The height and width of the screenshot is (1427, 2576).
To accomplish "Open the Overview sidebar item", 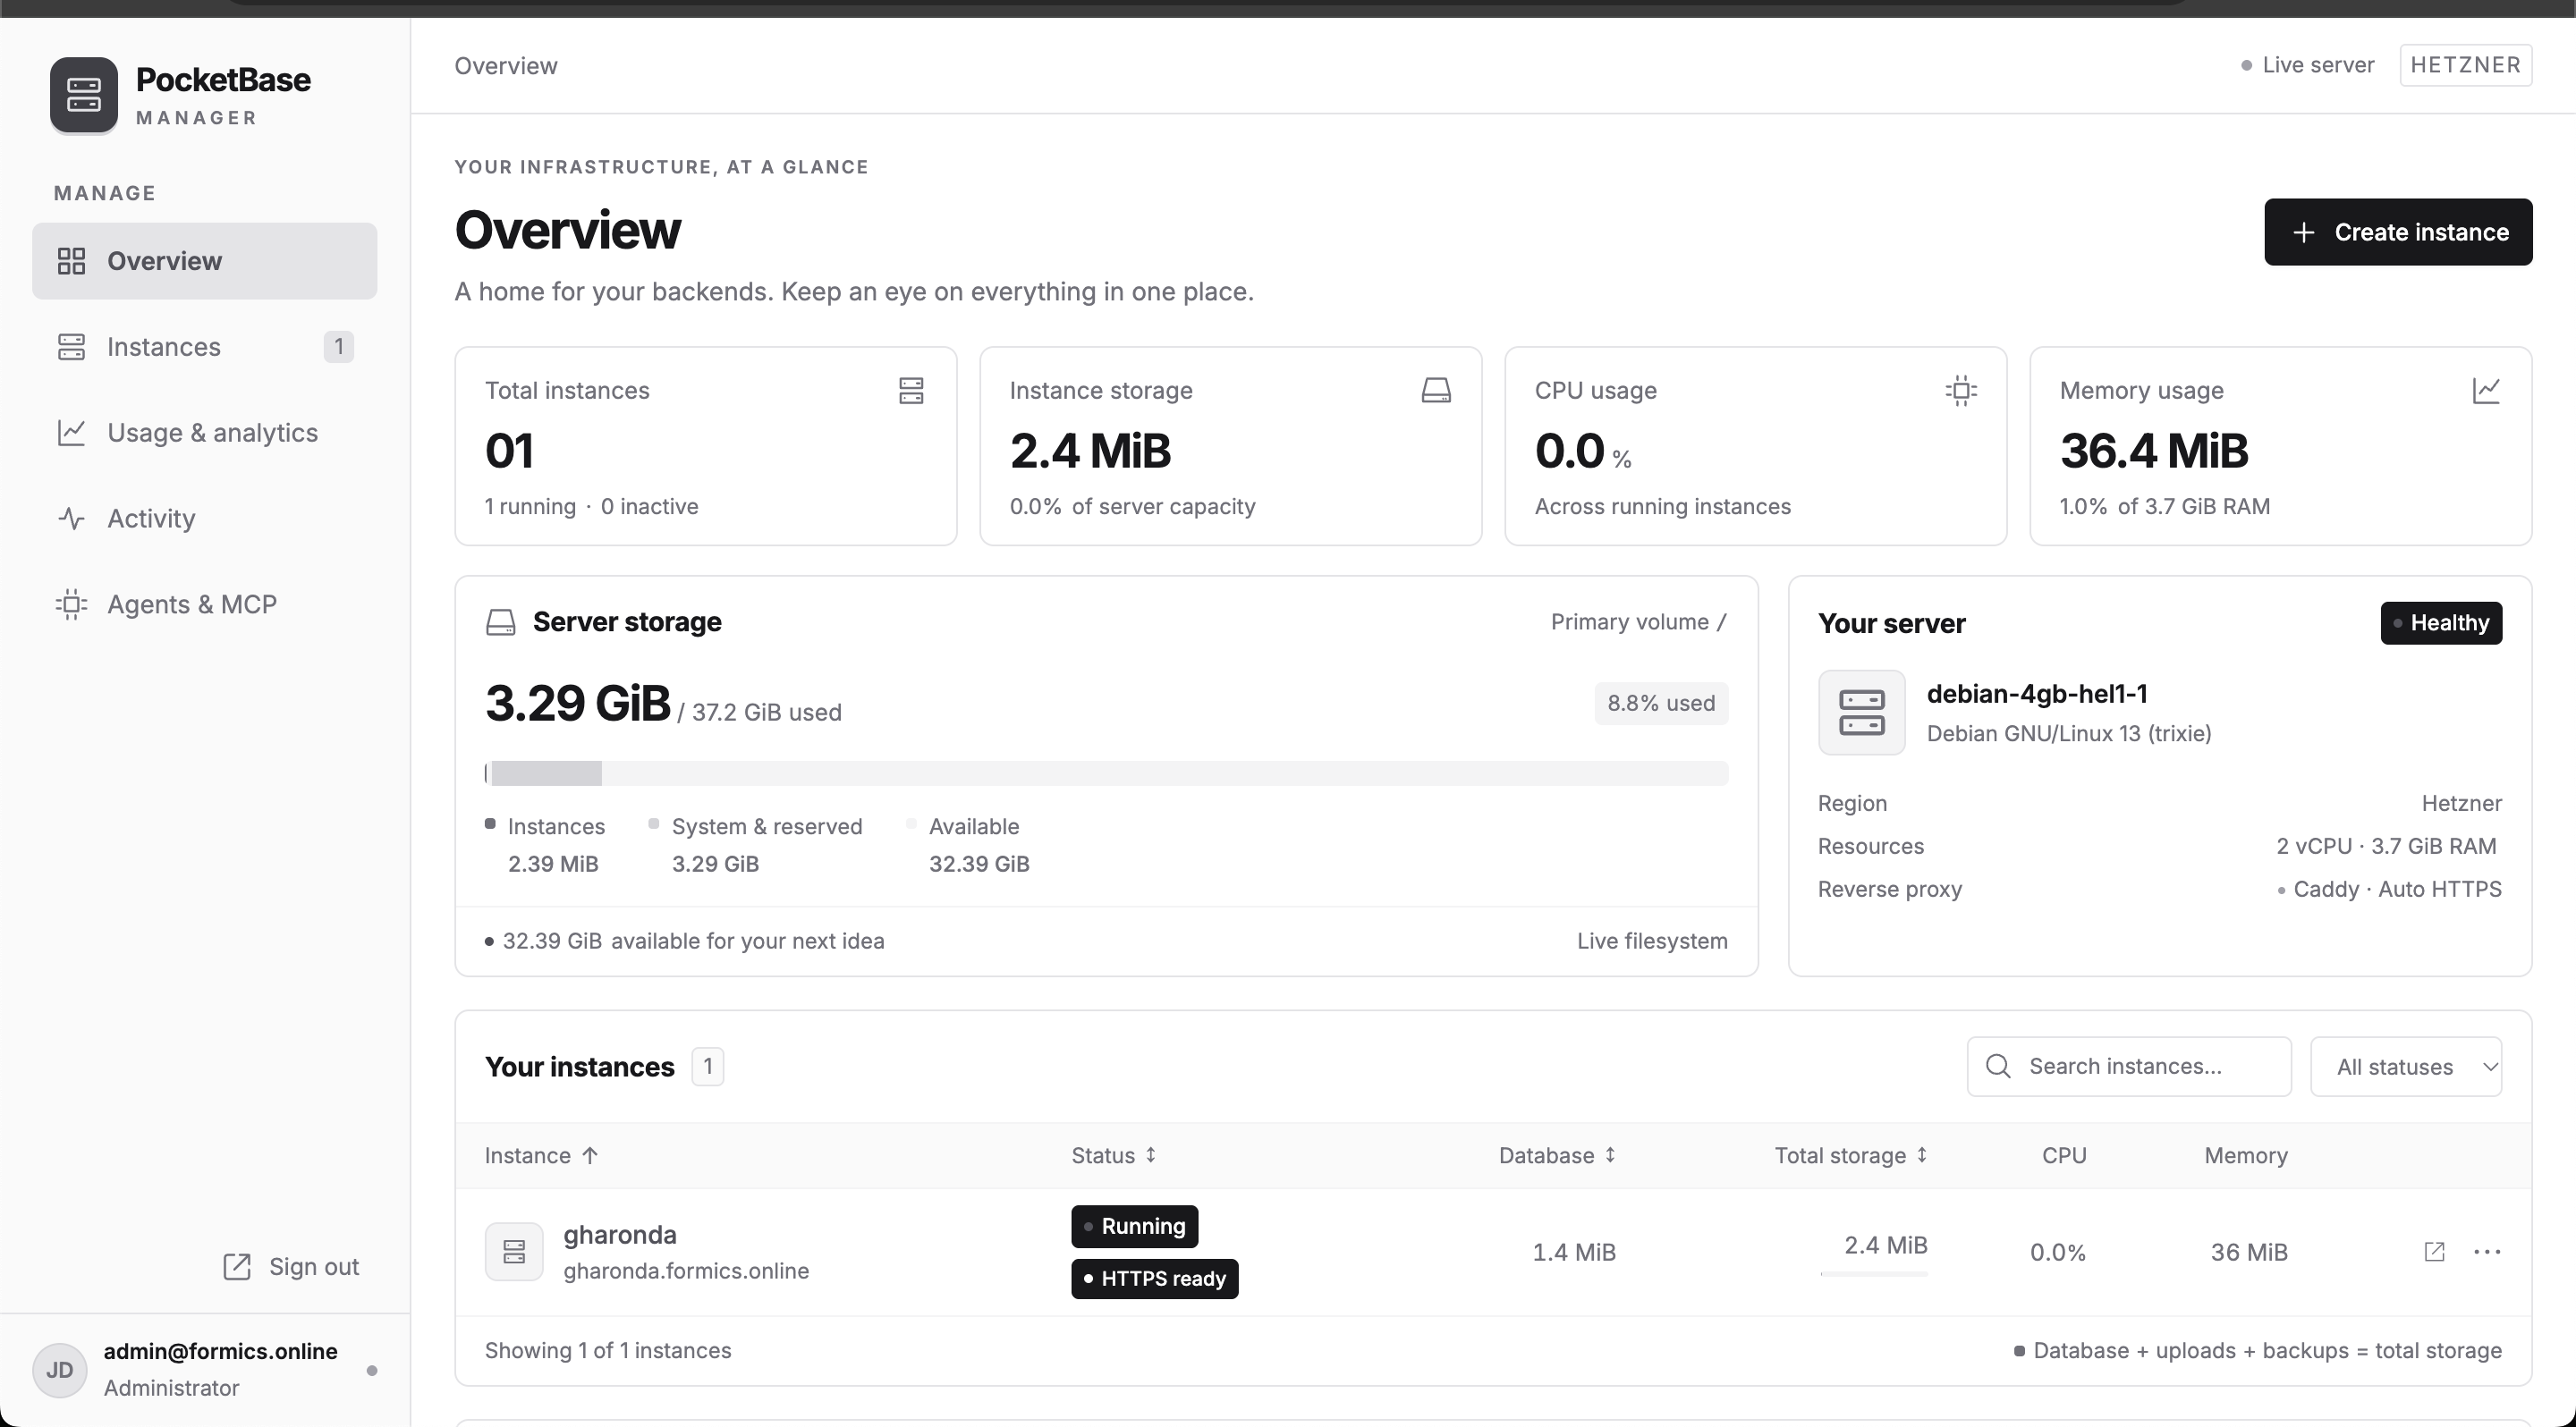I will 204,261.
